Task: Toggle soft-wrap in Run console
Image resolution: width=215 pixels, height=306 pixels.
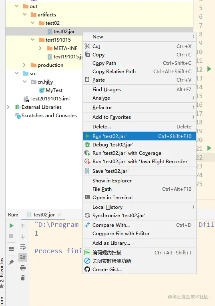Action: click(x=23, y=247)
